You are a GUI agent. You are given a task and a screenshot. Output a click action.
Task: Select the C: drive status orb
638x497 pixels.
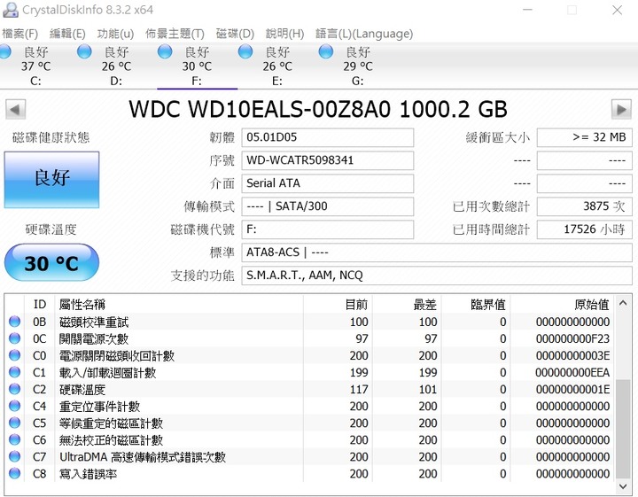coord(4,52)
